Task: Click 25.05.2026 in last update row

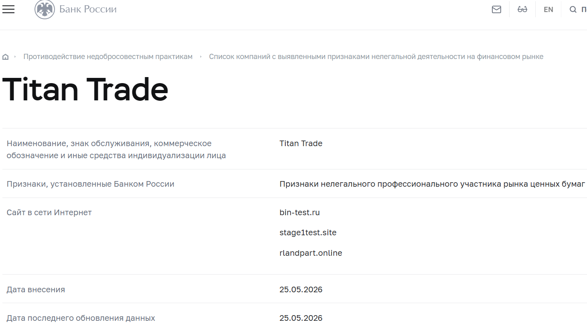Action: (x=301, y=318)
